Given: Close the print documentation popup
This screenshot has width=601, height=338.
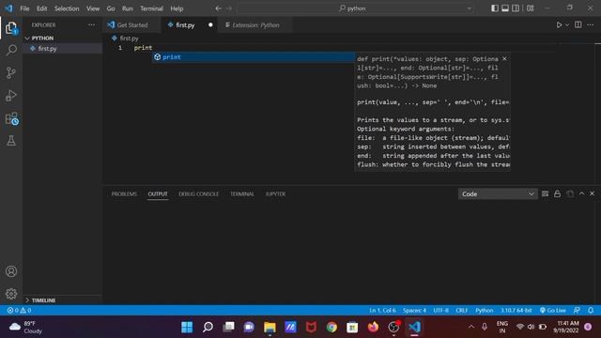Looking at the screenshot, I should coord(504,58).
